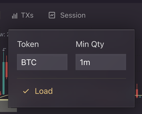Click the Token label
Screen dimensions: 142x114
coord(28,44)
